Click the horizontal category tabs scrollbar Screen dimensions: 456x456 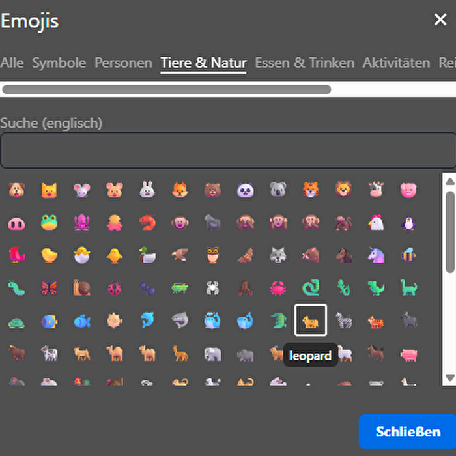pos(166,89)
